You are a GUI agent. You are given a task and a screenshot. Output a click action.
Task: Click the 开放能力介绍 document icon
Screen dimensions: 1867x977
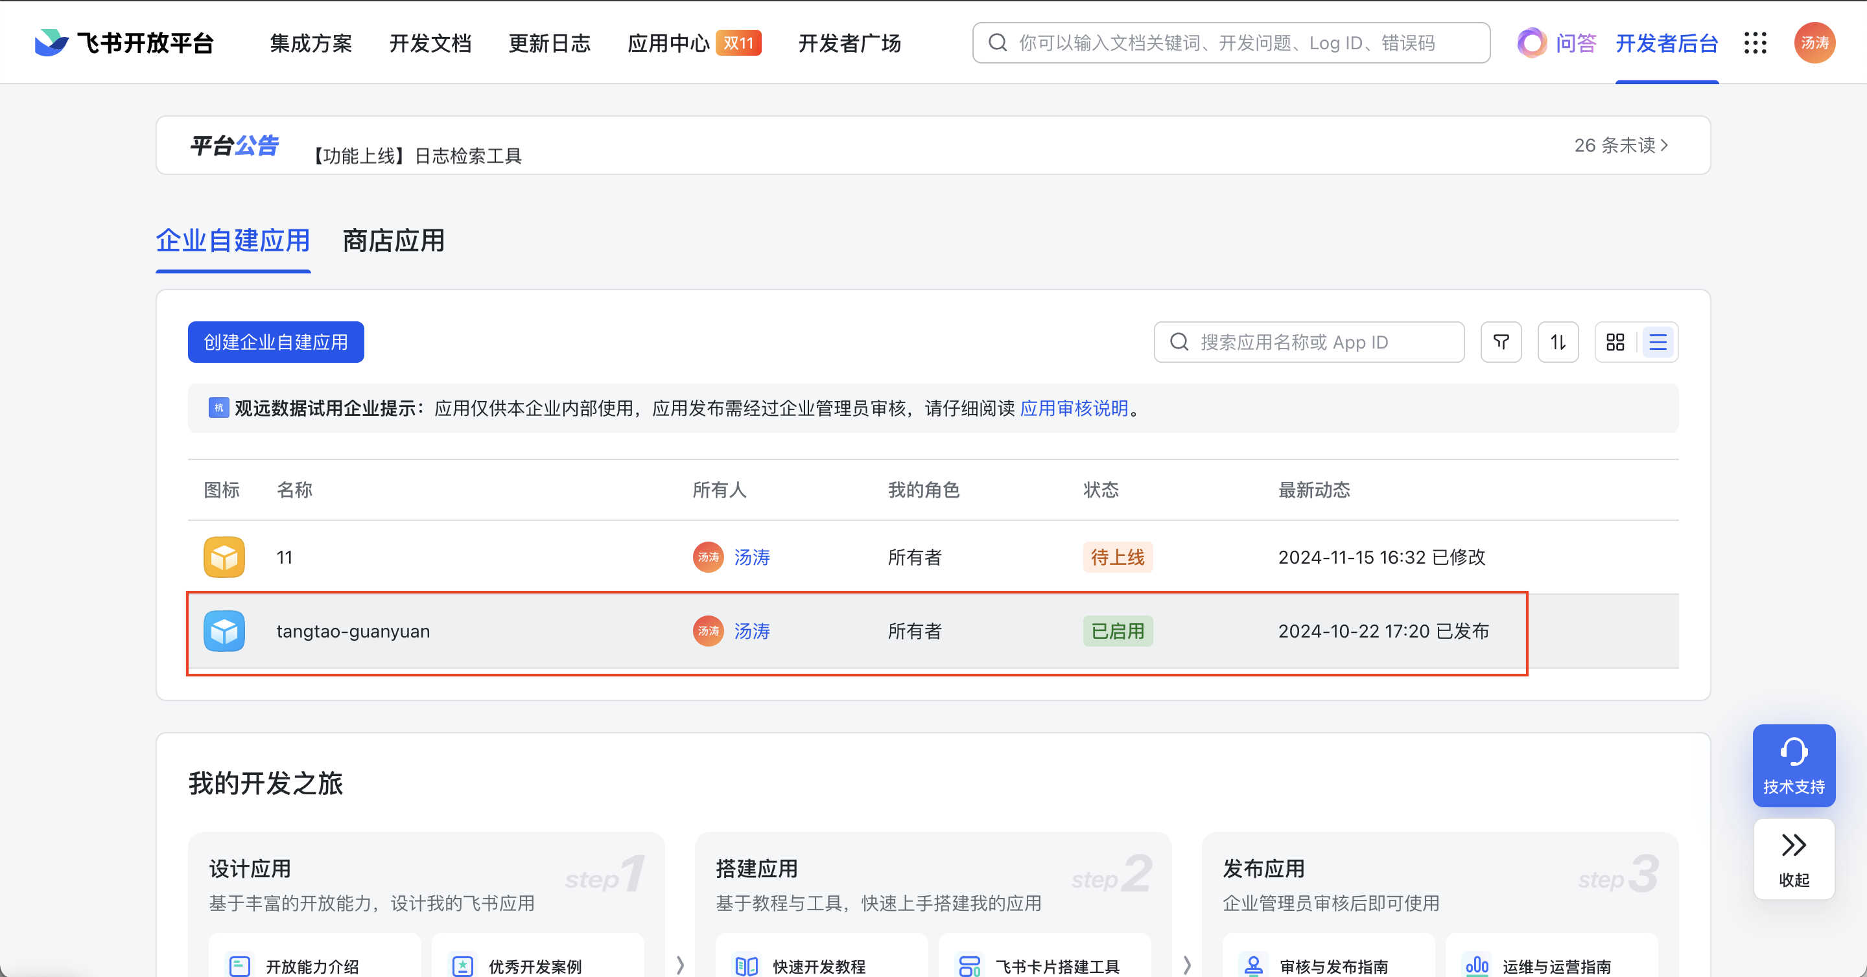pos(239,966)
